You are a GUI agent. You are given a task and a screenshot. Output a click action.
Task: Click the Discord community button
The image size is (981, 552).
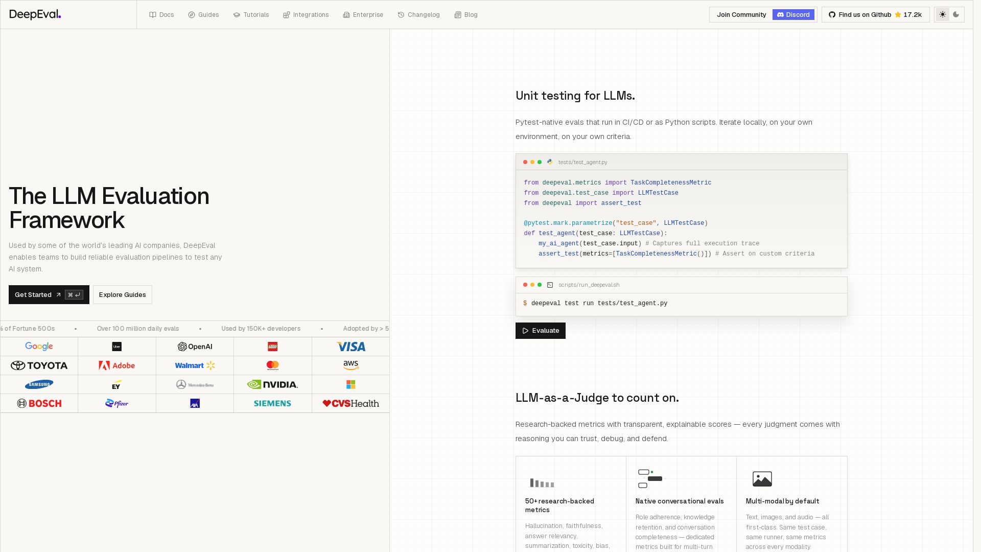[793, 15]
